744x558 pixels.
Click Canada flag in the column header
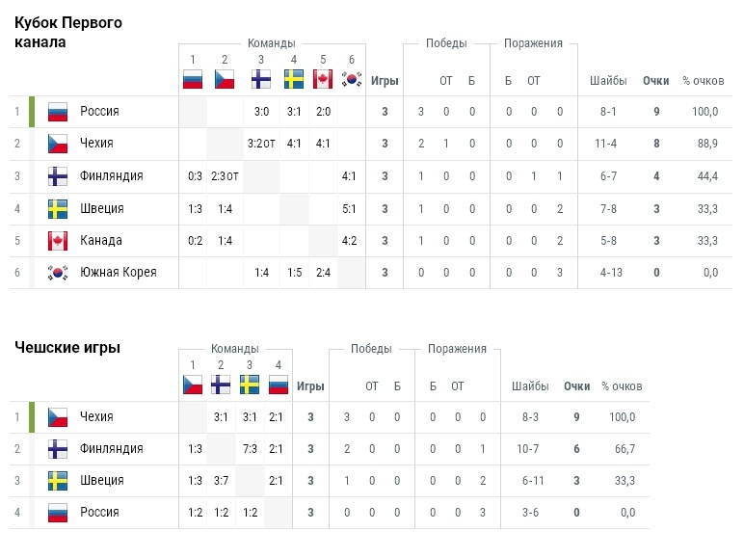(x=323, y=79)
